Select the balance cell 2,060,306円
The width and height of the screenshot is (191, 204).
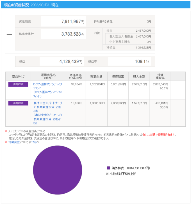click(118, 103)
